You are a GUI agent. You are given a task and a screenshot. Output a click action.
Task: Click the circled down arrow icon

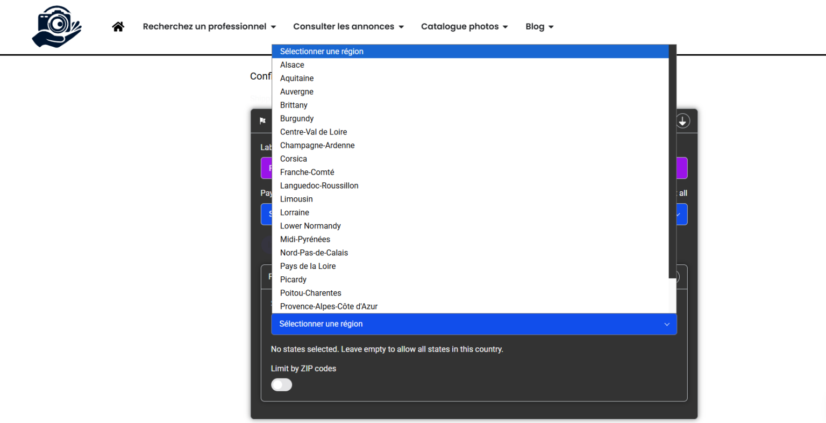682,121
